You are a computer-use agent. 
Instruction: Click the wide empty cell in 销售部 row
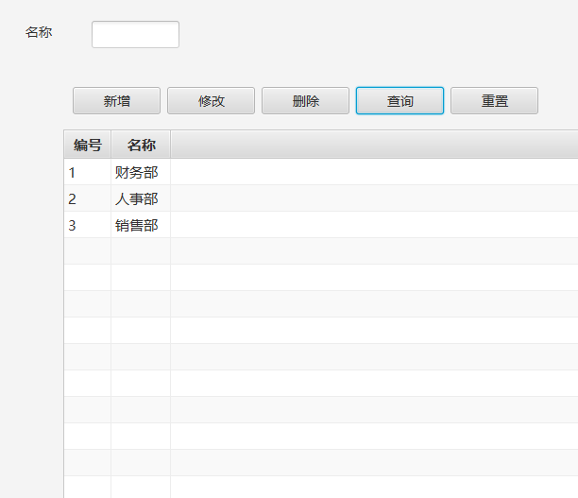373,225
